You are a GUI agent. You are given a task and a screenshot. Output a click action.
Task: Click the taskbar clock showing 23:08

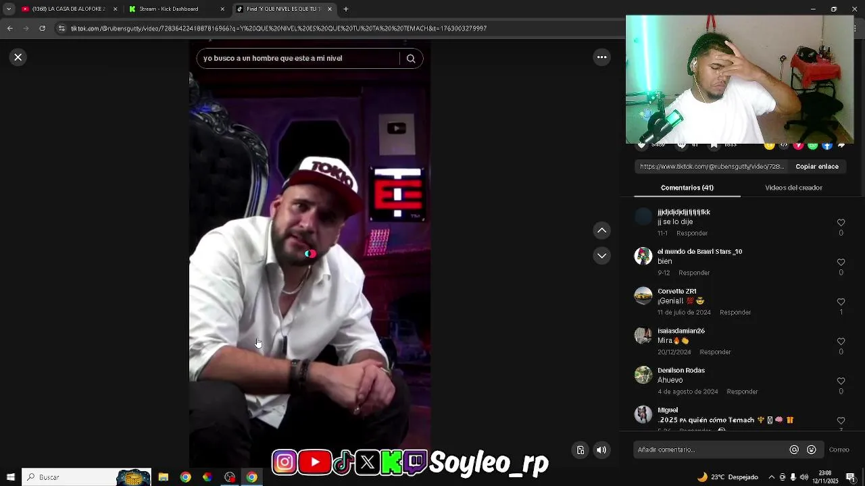click(825, 477)
